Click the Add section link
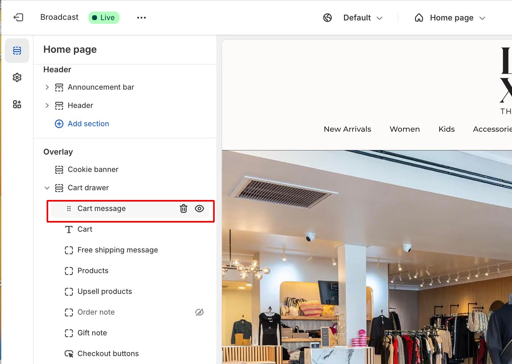512x364 pixels. point(88,124)
